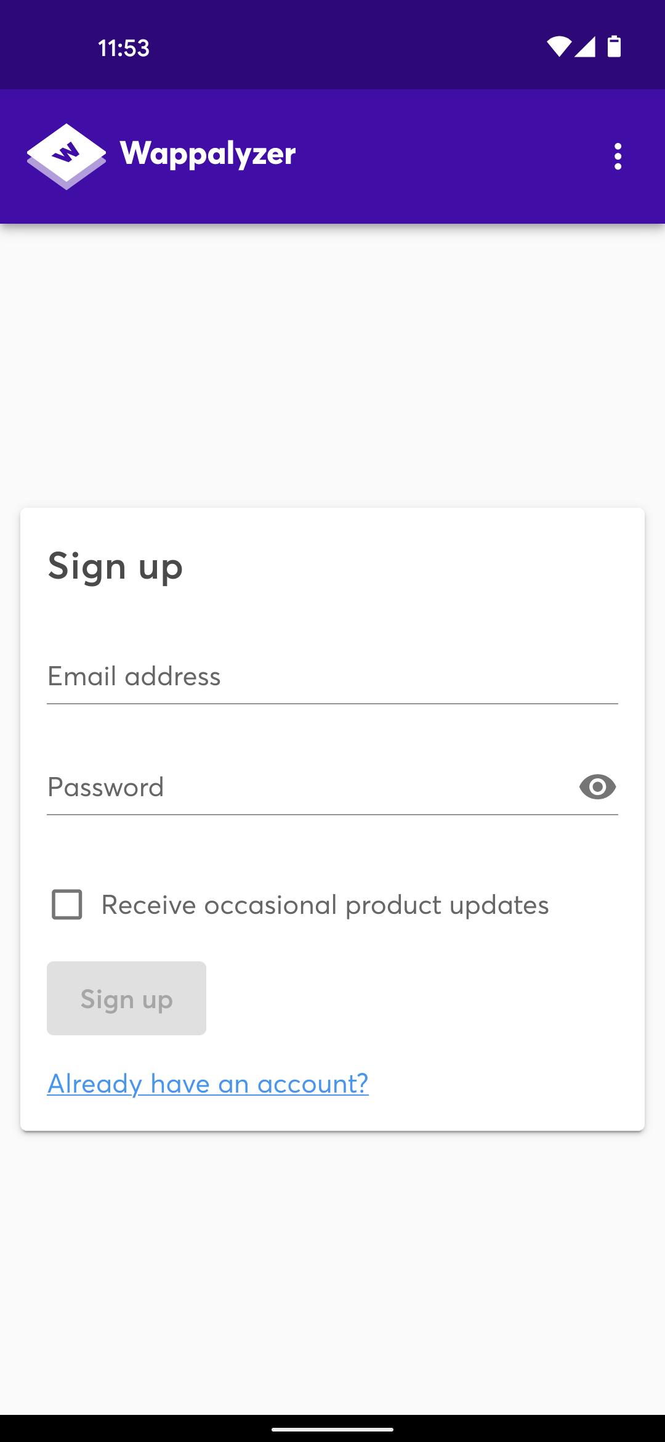Viewport: 665px width, 1442px height.
Task: Tap the "Sign up" card heading
Action: pos(116,566)
